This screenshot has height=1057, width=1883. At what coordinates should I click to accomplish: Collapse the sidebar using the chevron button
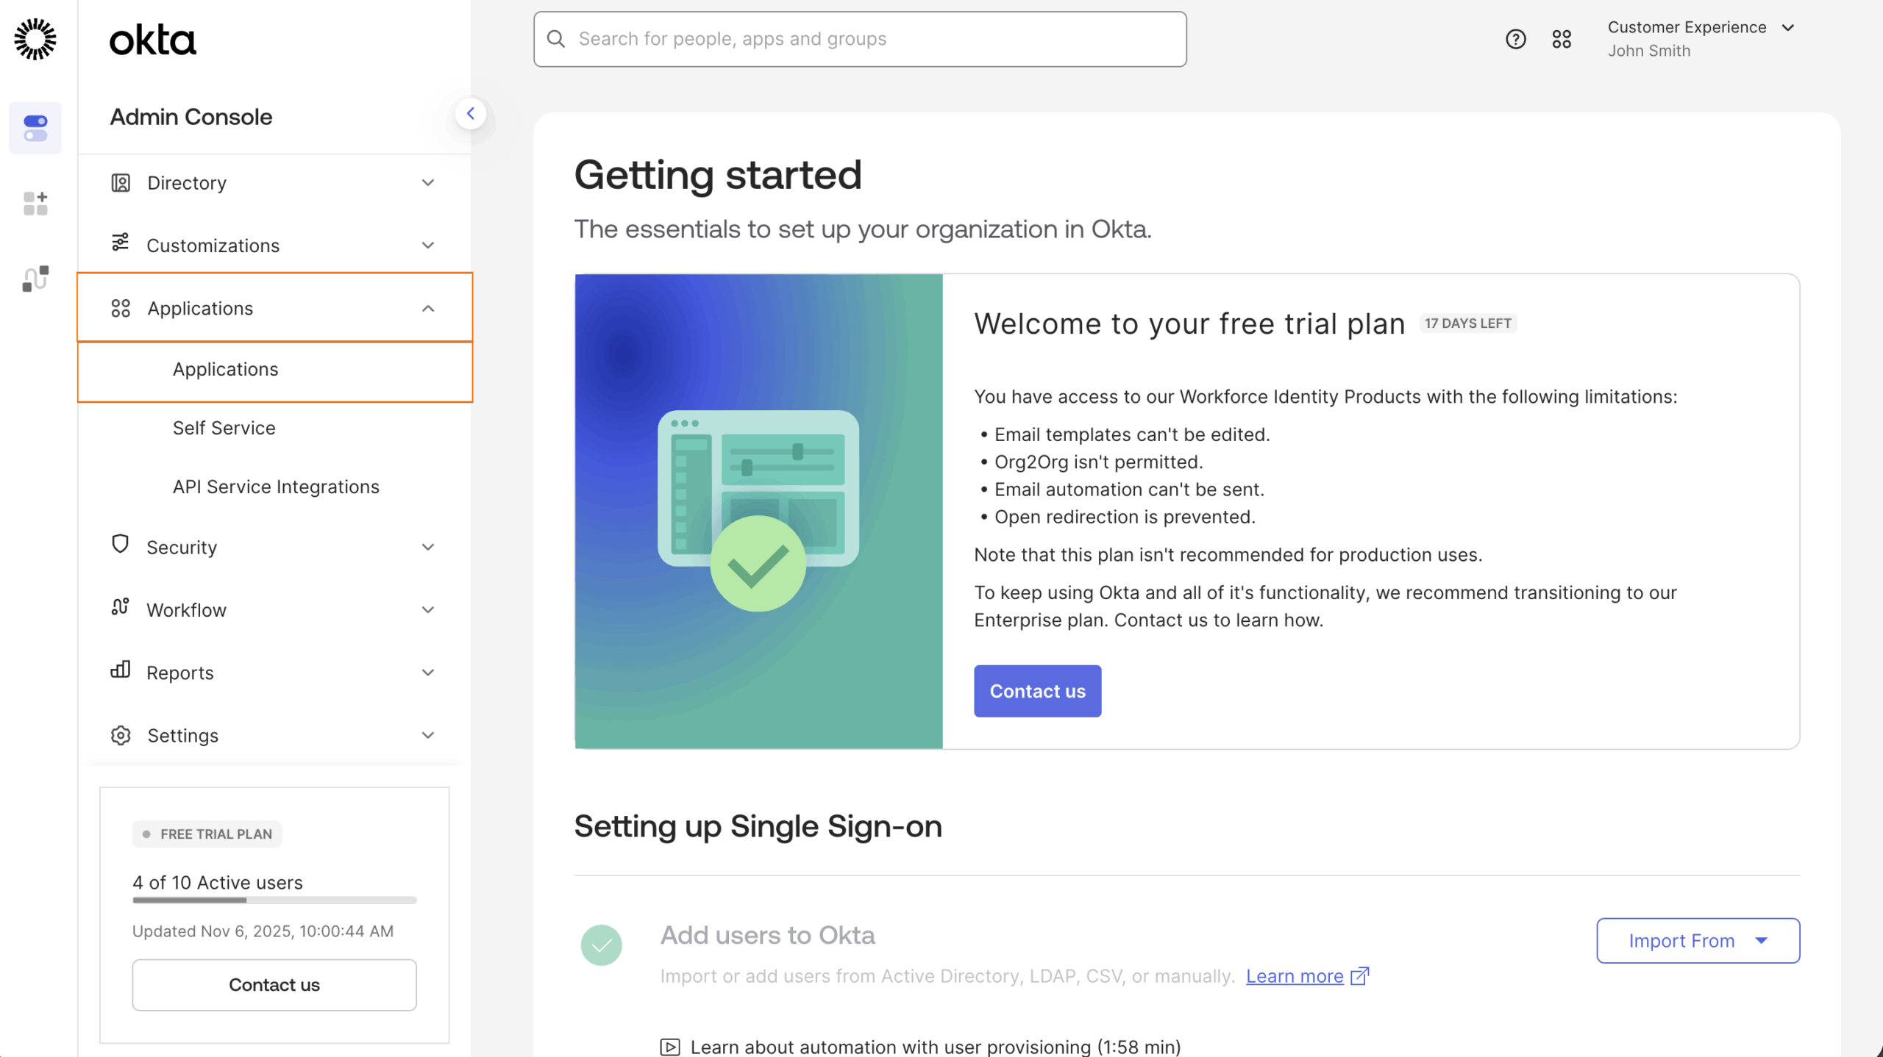tap(471, 113)
